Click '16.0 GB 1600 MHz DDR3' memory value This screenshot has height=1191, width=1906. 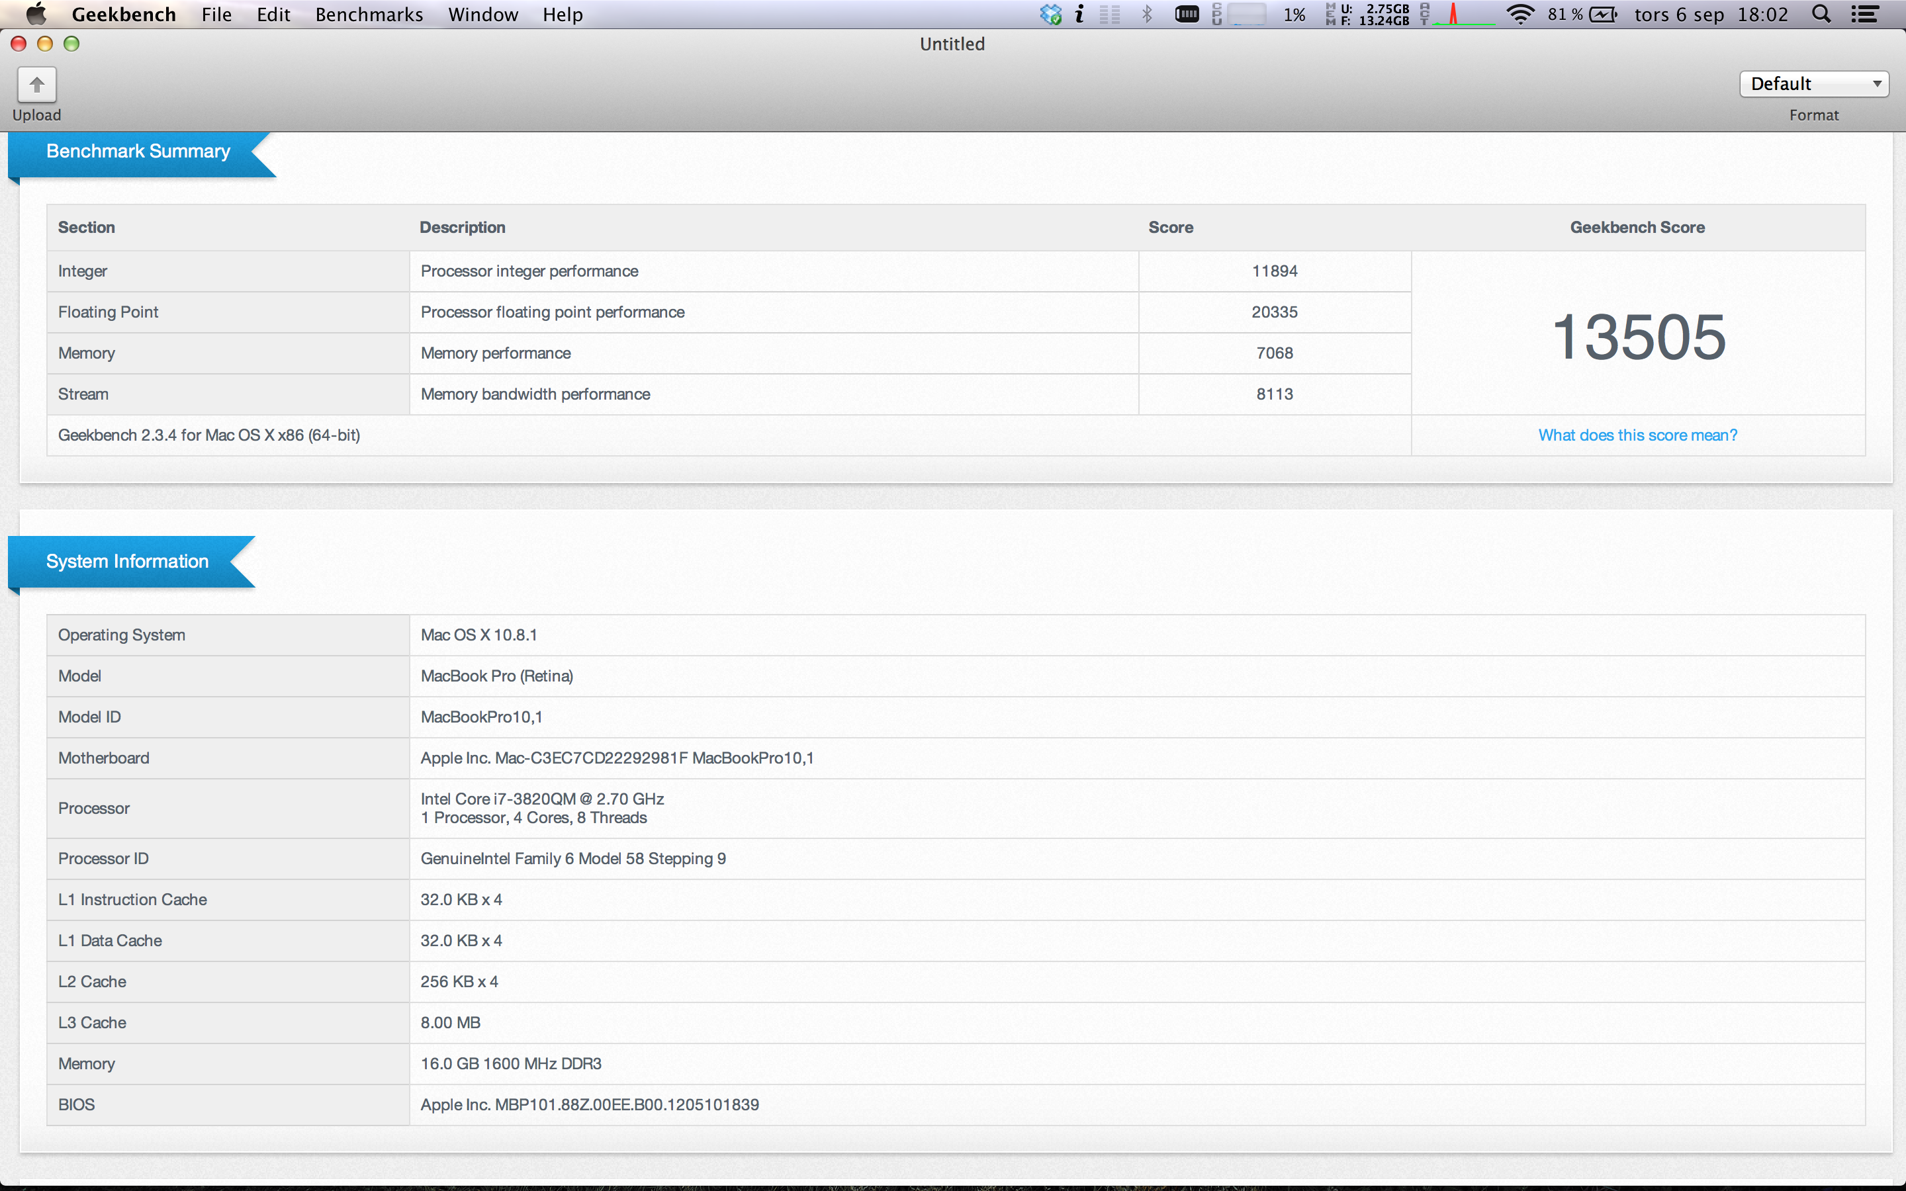pyautogui.click(x=511, y=1063)
